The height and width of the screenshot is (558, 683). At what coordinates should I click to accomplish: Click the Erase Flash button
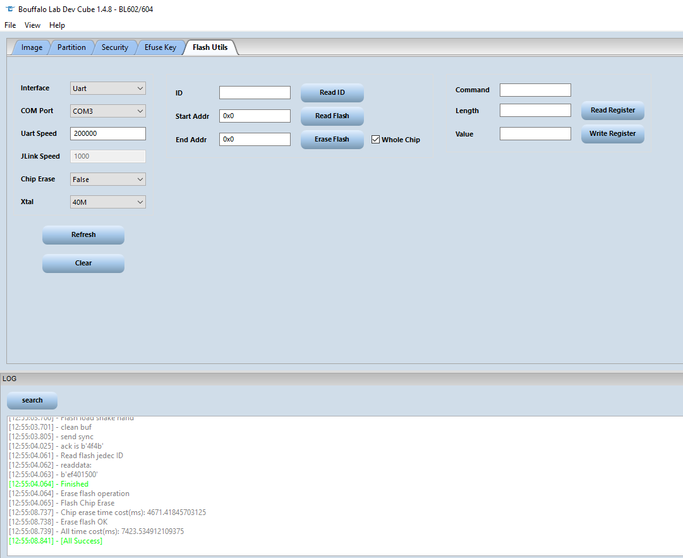(332, 140)
